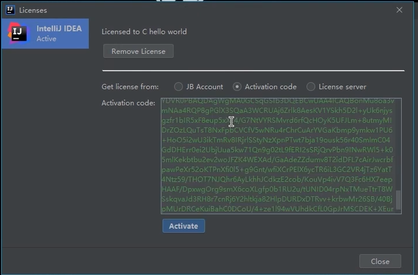Click the code line starting 'pMUrDRCeKuiBahC0'
This screenshot has width=418, height=275.
(x=278, y=209)
